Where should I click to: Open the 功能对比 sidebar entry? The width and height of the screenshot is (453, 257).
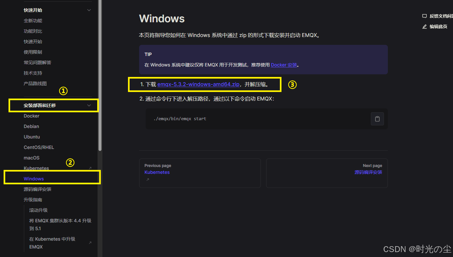[33, 31]
